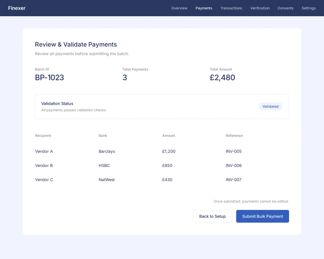Click the Recipient column header
Image resolution: width=324 pixels, height=259 pixels.
(43, 135)
